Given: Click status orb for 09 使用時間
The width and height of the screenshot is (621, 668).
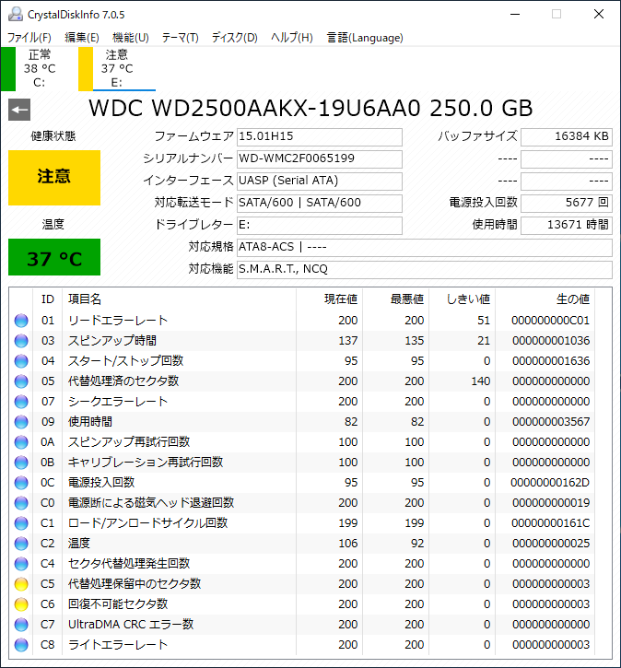Looking at the screenshot, I should point(21,422).
